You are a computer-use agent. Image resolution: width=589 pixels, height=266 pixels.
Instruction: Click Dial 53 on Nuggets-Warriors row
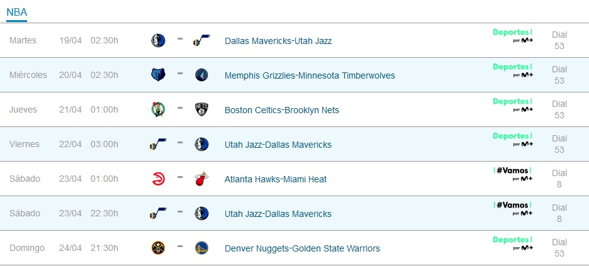[559, 248]
